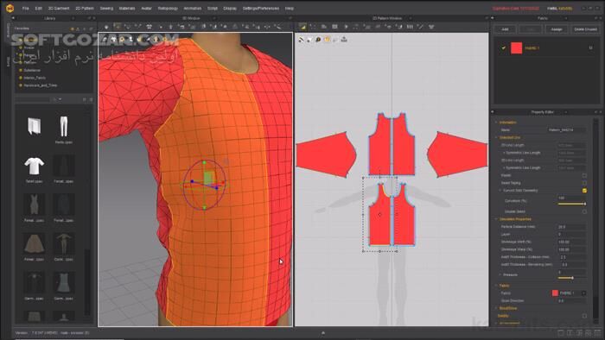The width and height of the screenshot is (605, 340).
Task: Click the triangle Dart tool in 2D toolbar
Action: pos(346,27)
